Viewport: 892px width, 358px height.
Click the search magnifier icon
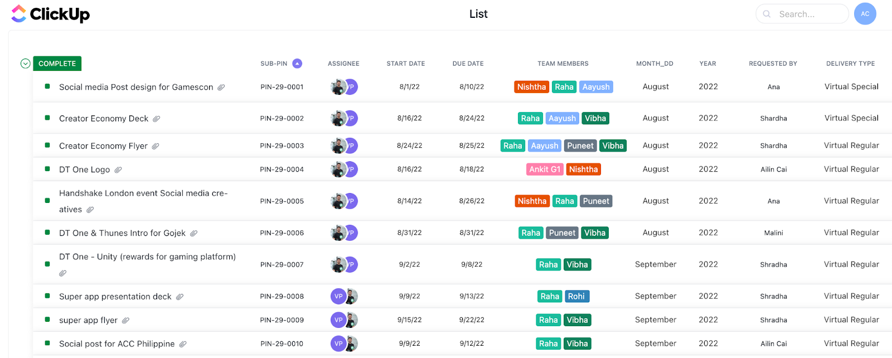pyautogui.click(x=767, y=14)
